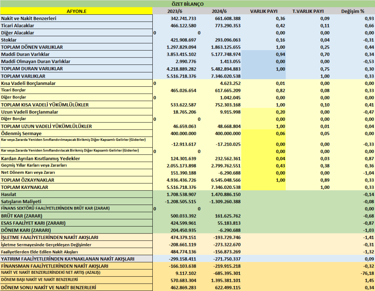This screenshot has width=375, height=291.
Task: Select the TOPLAM ÖZKAYNAKLAR label cell
Action: click(x=76, y=180)
